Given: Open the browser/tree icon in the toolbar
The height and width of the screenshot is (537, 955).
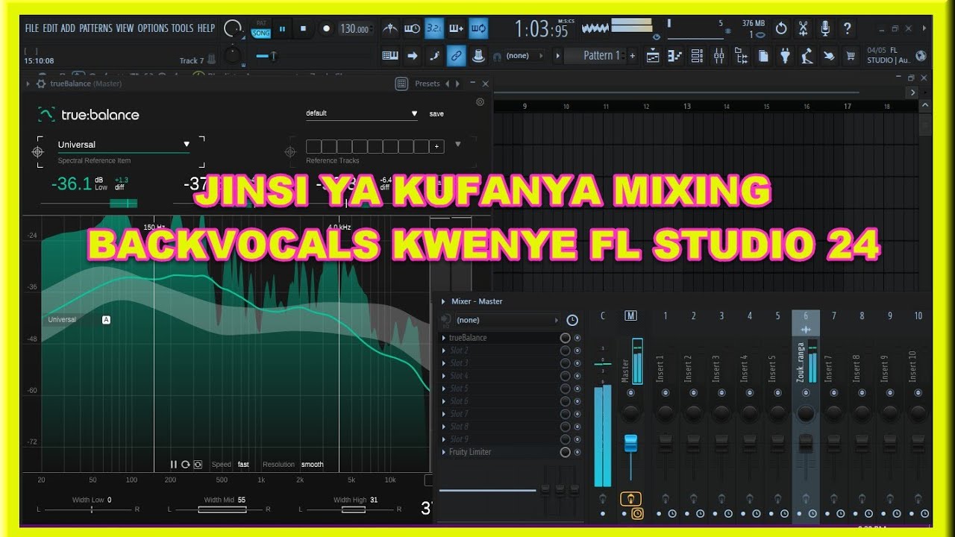Looking at the screenshot, I should tap(742, 56).
